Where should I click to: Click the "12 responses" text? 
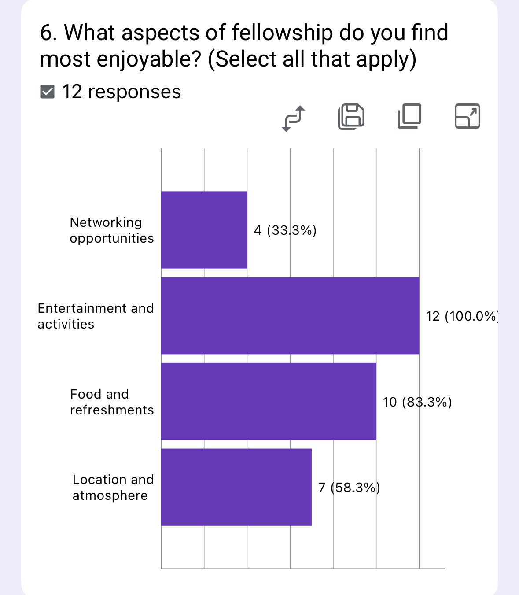pyautogui.click(x=121, y=92)
